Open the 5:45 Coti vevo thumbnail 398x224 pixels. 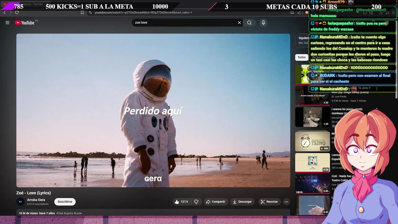(312, 184)
